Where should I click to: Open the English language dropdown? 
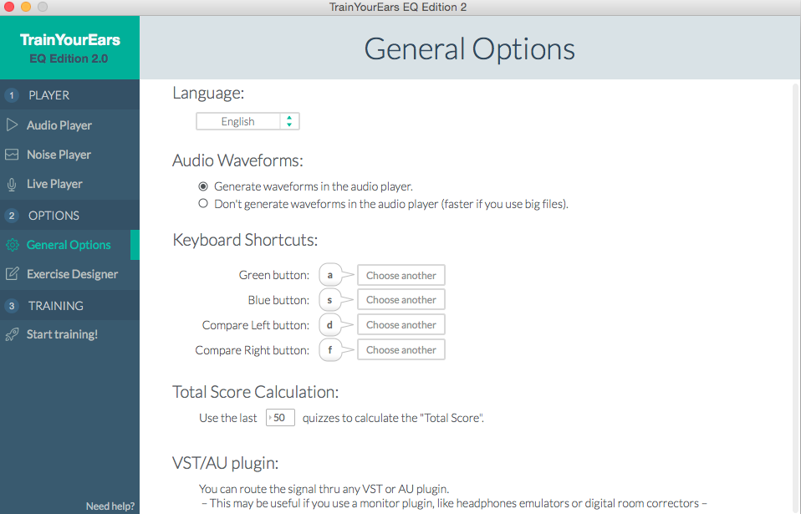(247, 122)
